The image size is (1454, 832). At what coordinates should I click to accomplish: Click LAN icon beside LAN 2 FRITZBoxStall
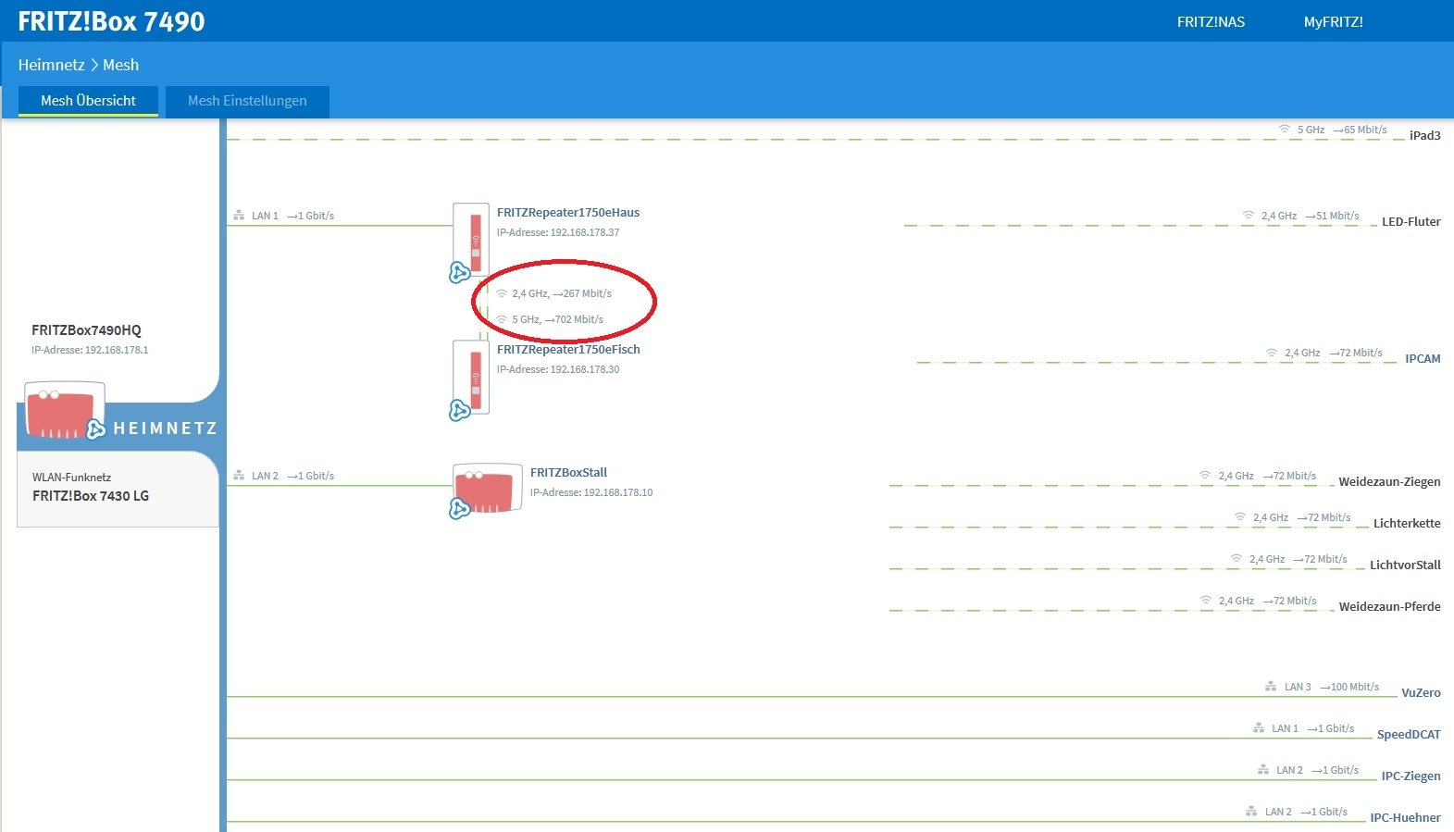239,476
